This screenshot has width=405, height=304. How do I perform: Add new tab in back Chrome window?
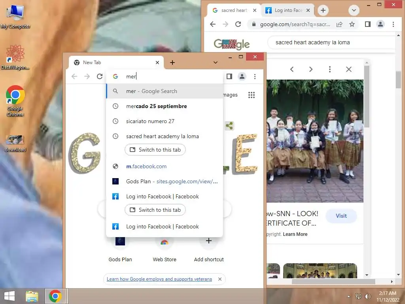point(323,10)
